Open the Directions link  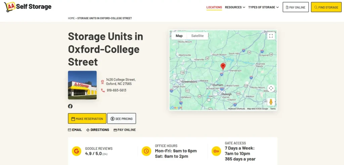[x=98, y=130]
